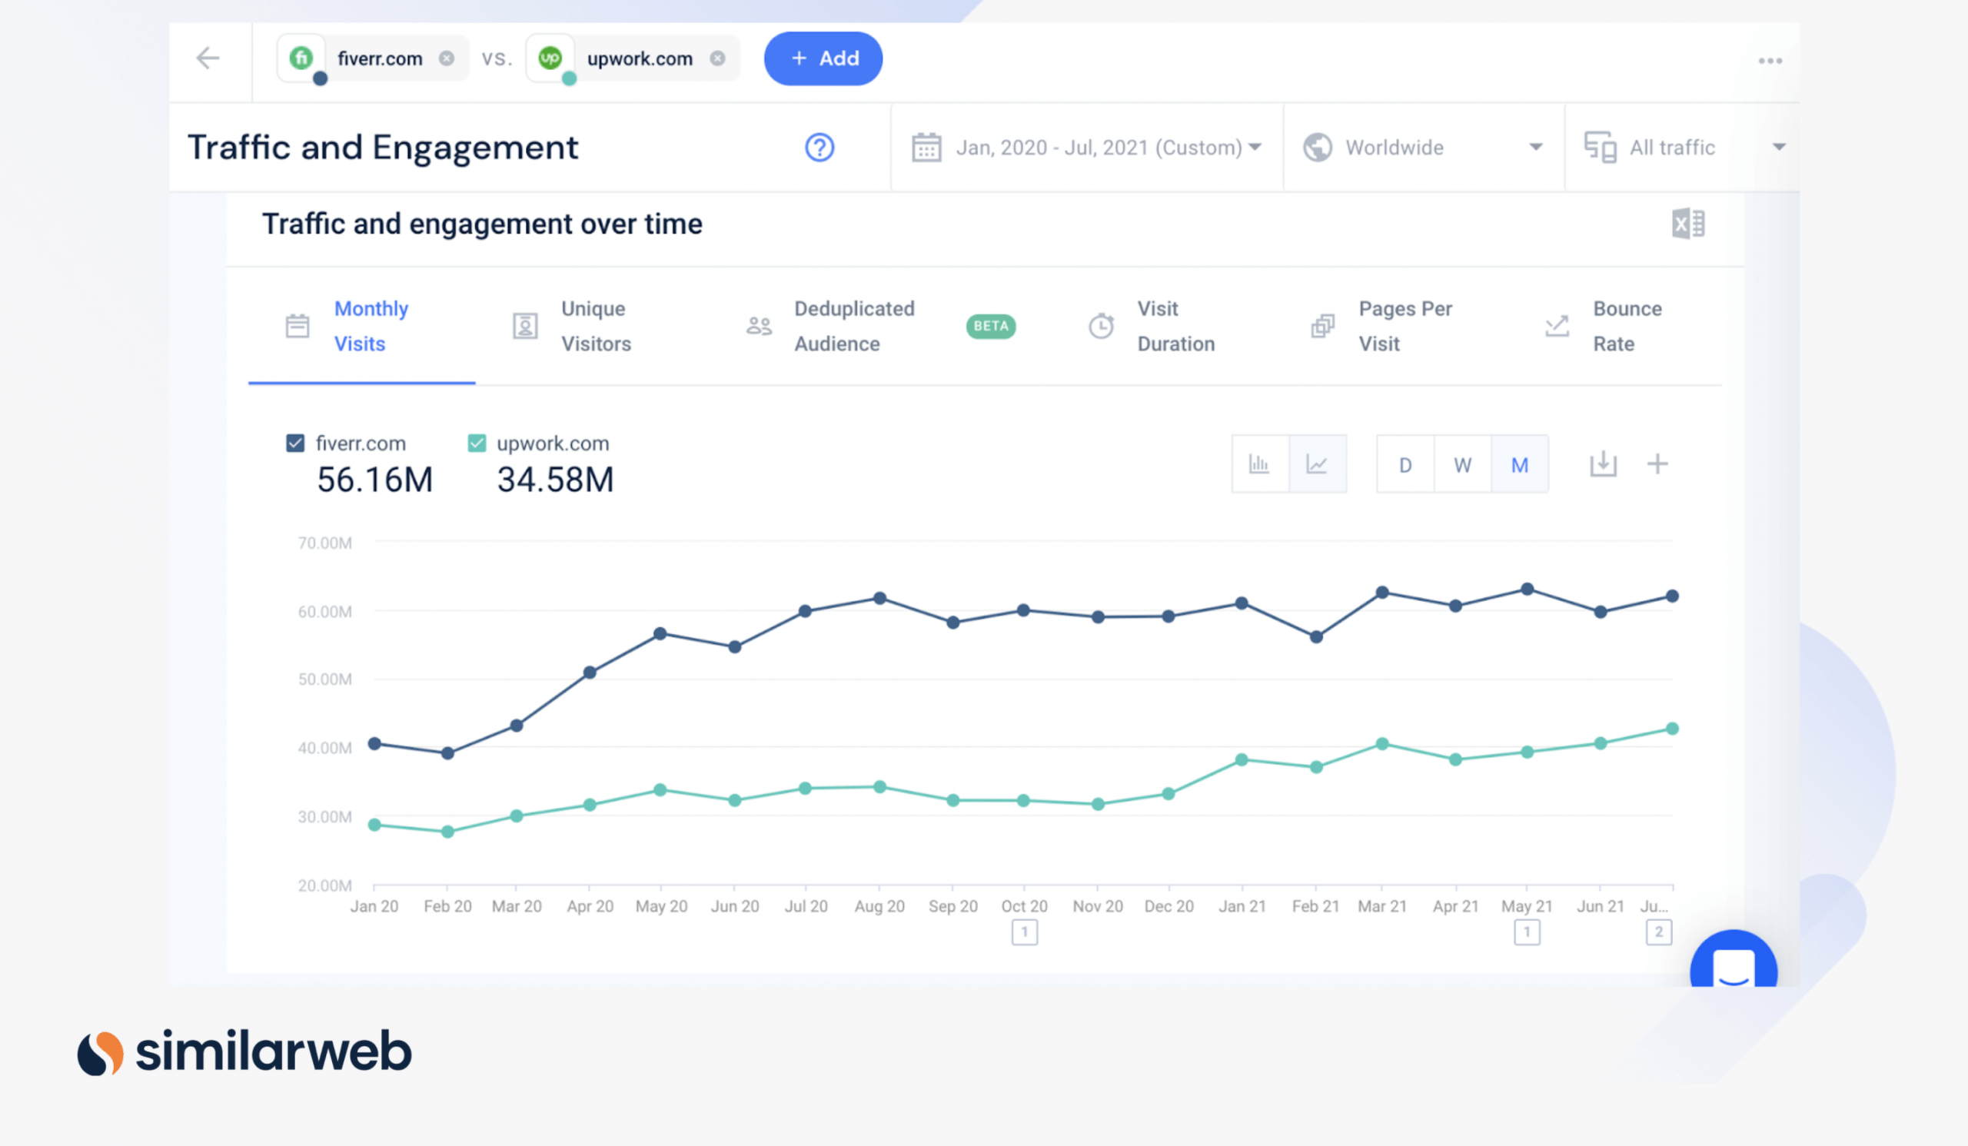Uncheck the upwork.com series checkbox
Viewport: 1968px width, 1146px height.
477,443
